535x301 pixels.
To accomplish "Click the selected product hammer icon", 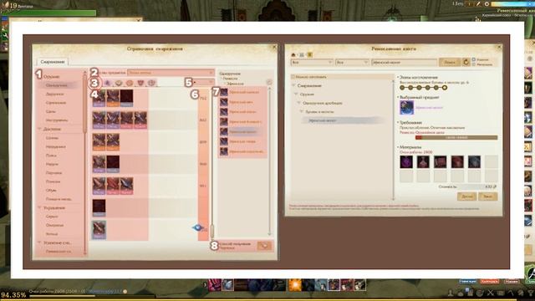I will pyautogui.click(x=407, y=108).
